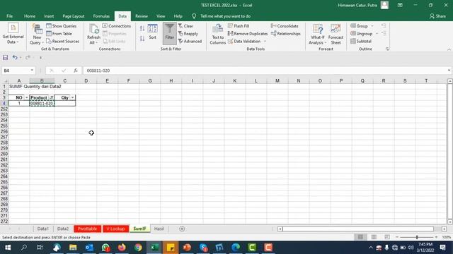
Task: Switch to Page Layout tab
Action: [74, 16]
